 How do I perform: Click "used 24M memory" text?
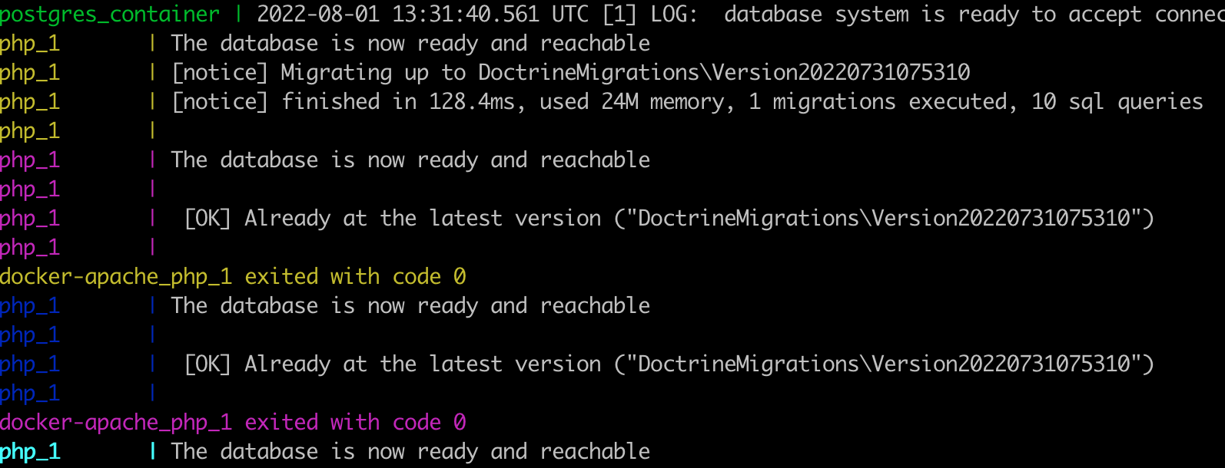click(636, 102)
